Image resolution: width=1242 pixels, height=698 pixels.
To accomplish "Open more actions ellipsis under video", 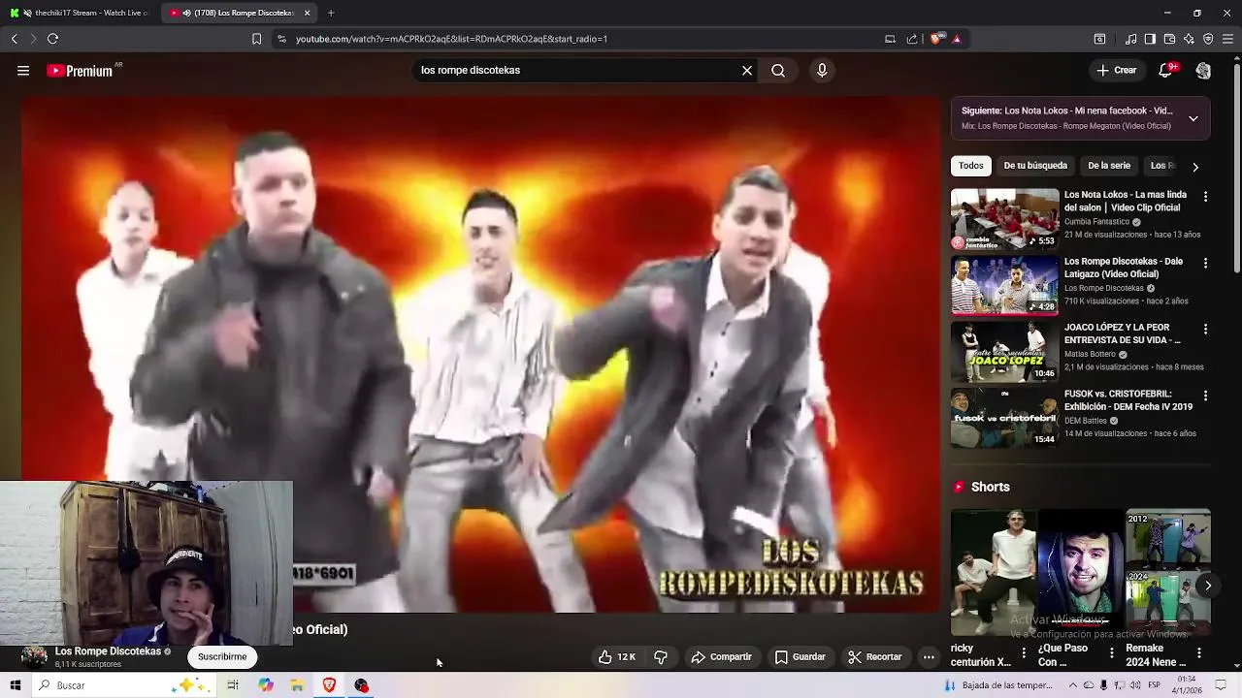I will click(929, 657).
